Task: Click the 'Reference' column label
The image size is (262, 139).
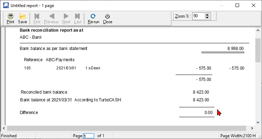Action: 33,60
